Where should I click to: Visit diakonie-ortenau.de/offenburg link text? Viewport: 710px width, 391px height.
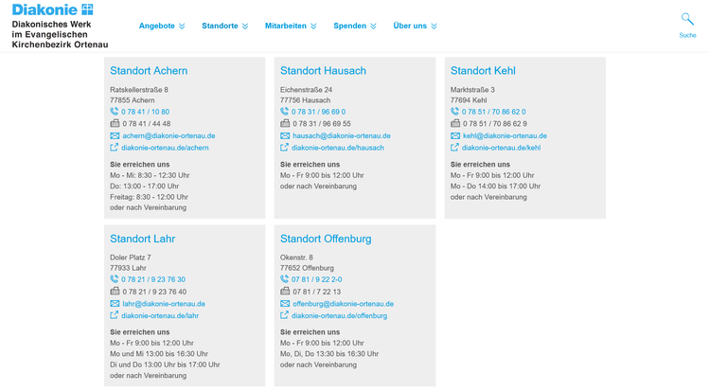[x=339, y=316]
